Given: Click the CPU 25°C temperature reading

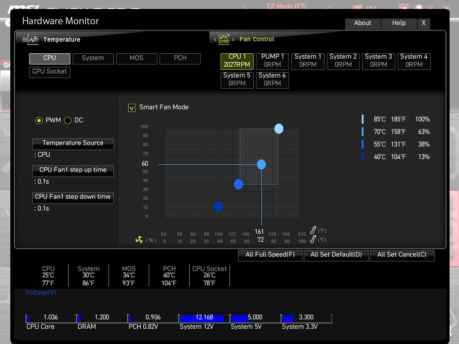Looking at the screenshot, I should pyautogui.click(x=48, y=275).
